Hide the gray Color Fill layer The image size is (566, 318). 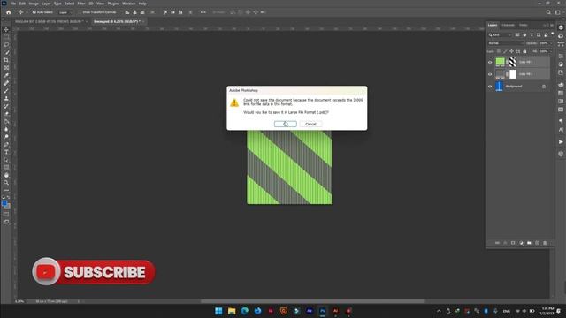click(x=490, y=74)
